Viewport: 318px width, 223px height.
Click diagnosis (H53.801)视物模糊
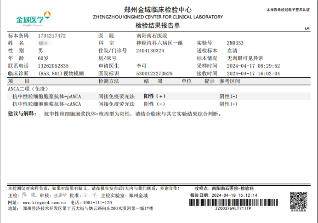pos(61,74)
